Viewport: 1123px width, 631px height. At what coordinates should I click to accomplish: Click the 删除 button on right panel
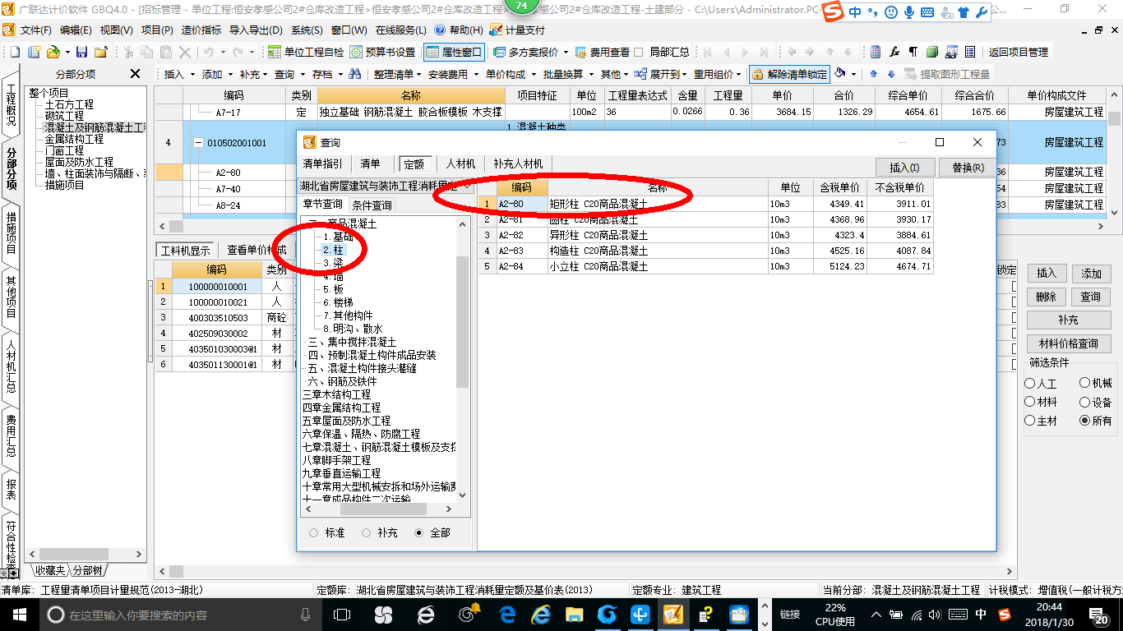(x=1046, y=297)
